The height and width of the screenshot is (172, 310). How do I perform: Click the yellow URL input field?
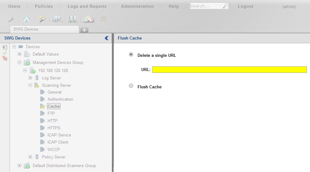point(229,69)
